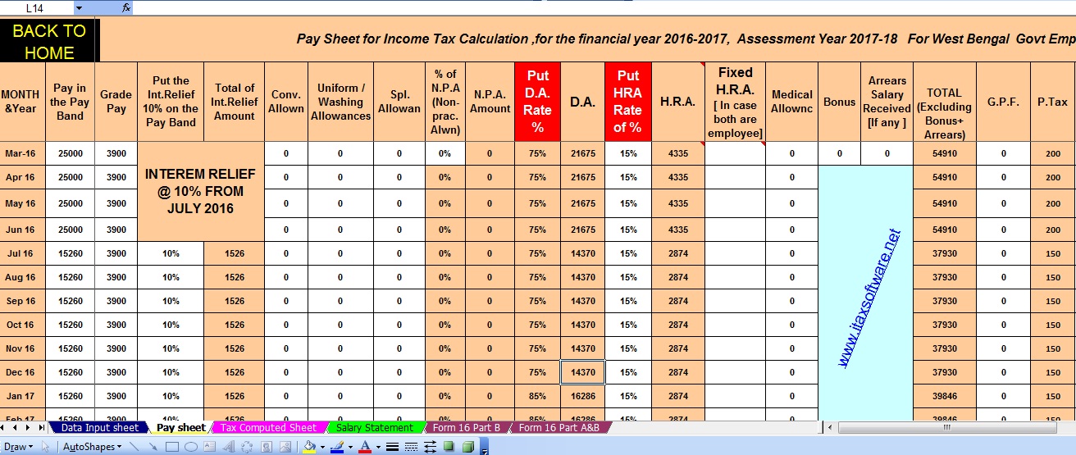Open the www.itaxsoftware.net link
The image size is (1076, 455).
(869, 298)
